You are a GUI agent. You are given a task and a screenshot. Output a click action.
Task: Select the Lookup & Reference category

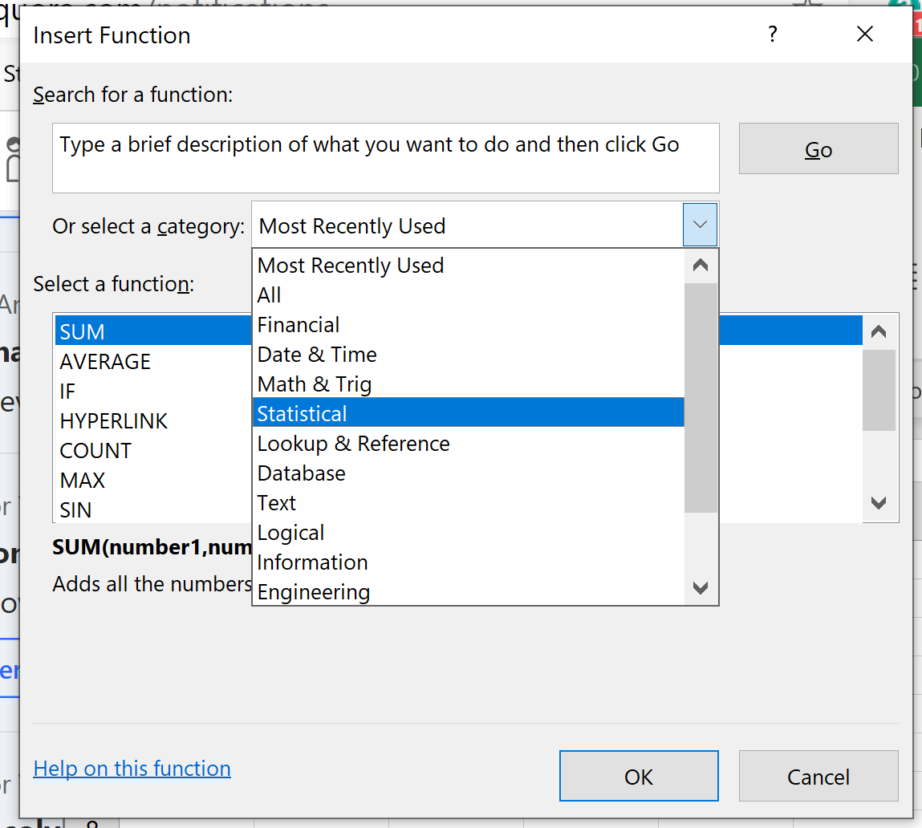pos(353,443)
